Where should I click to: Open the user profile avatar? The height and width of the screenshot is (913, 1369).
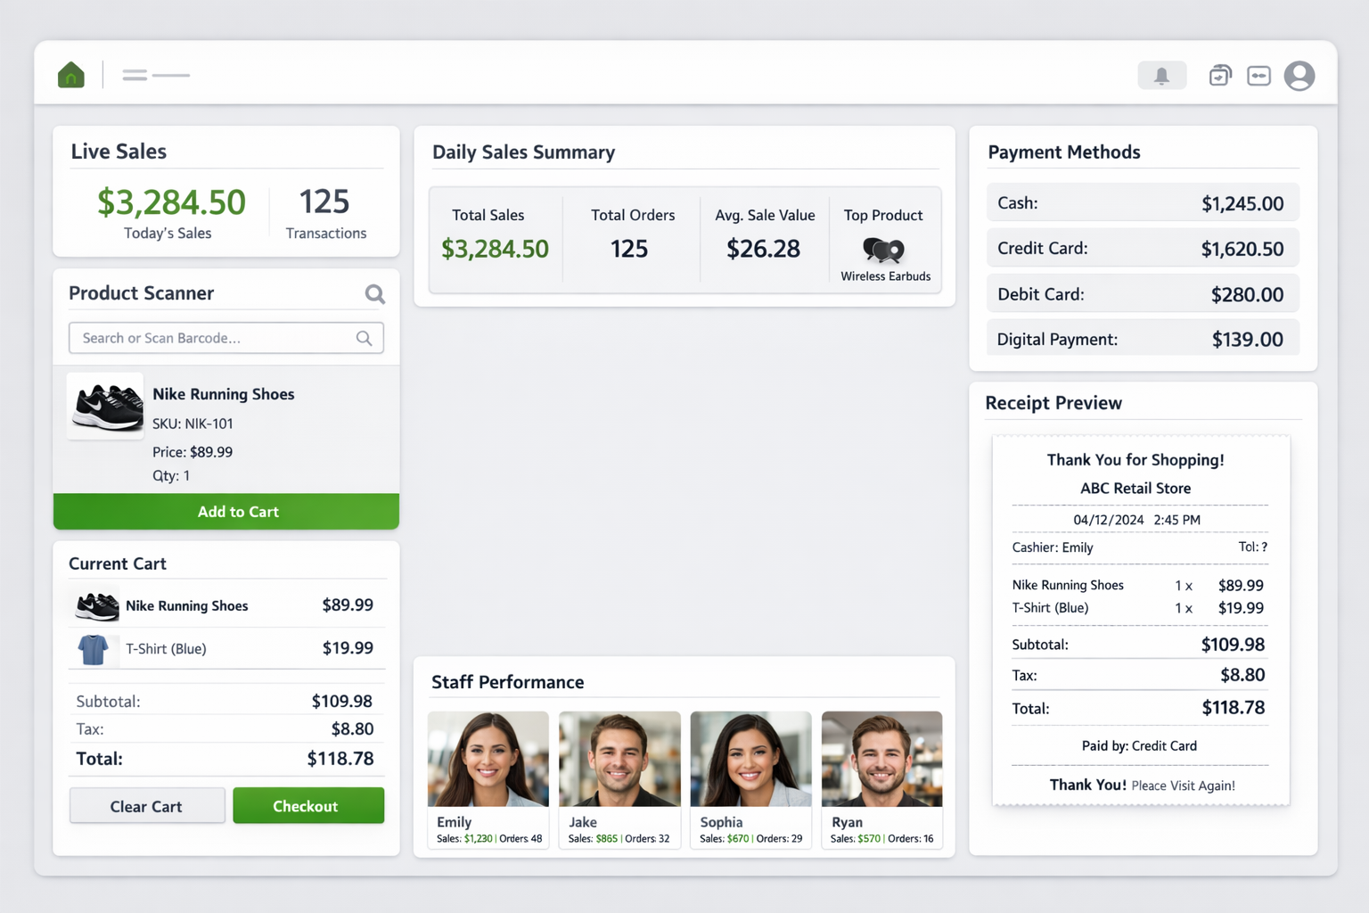[x=1299, y=76]
